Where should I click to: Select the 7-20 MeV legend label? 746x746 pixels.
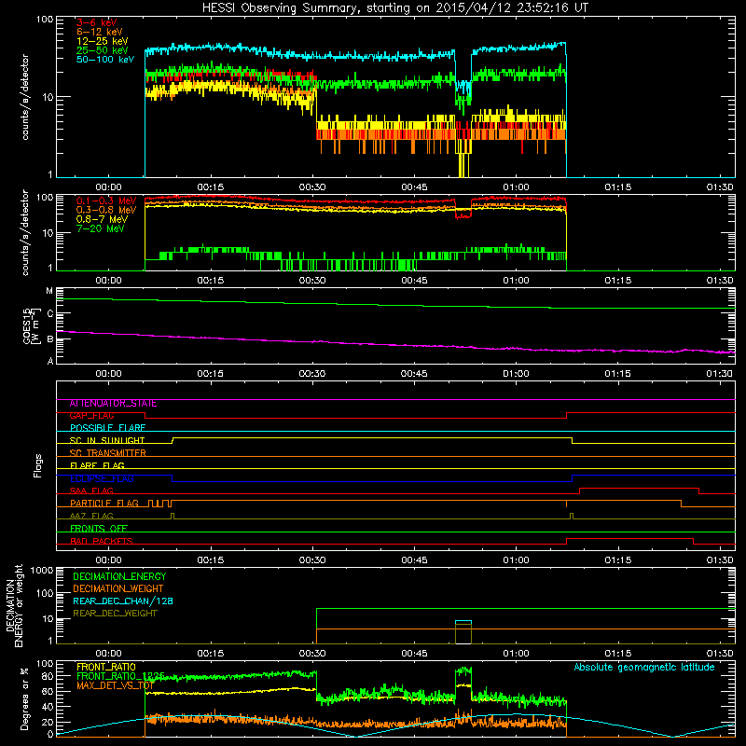[x=100, y=228]
